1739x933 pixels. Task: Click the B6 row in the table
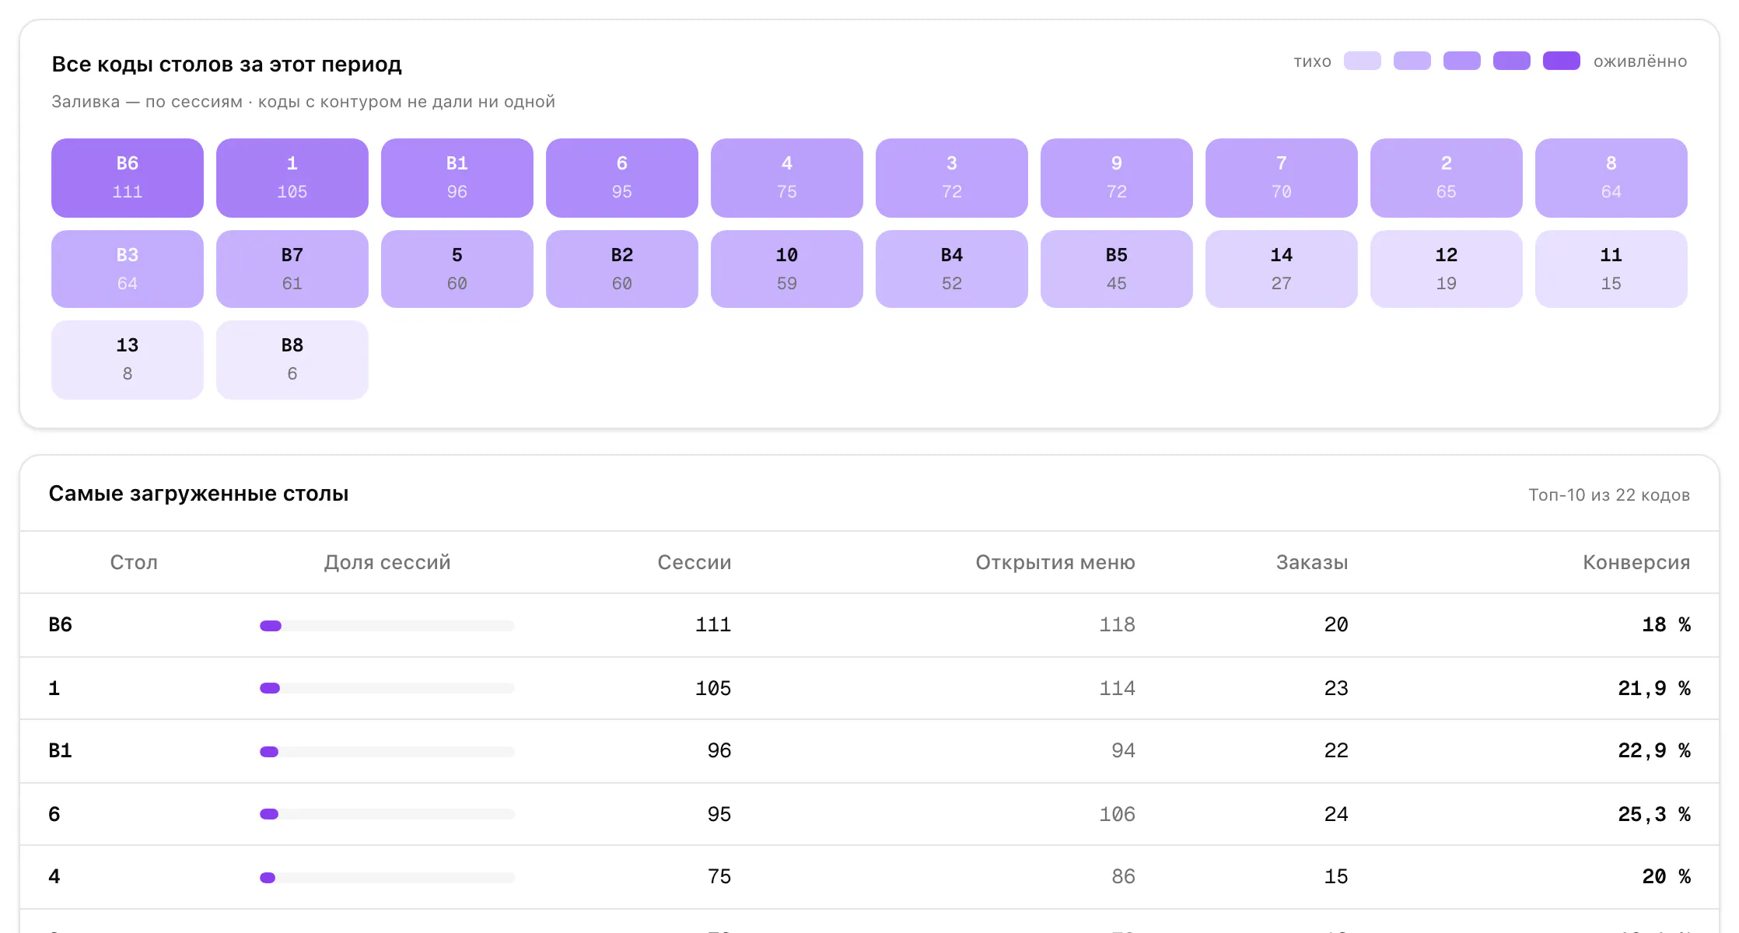(869, 625)
